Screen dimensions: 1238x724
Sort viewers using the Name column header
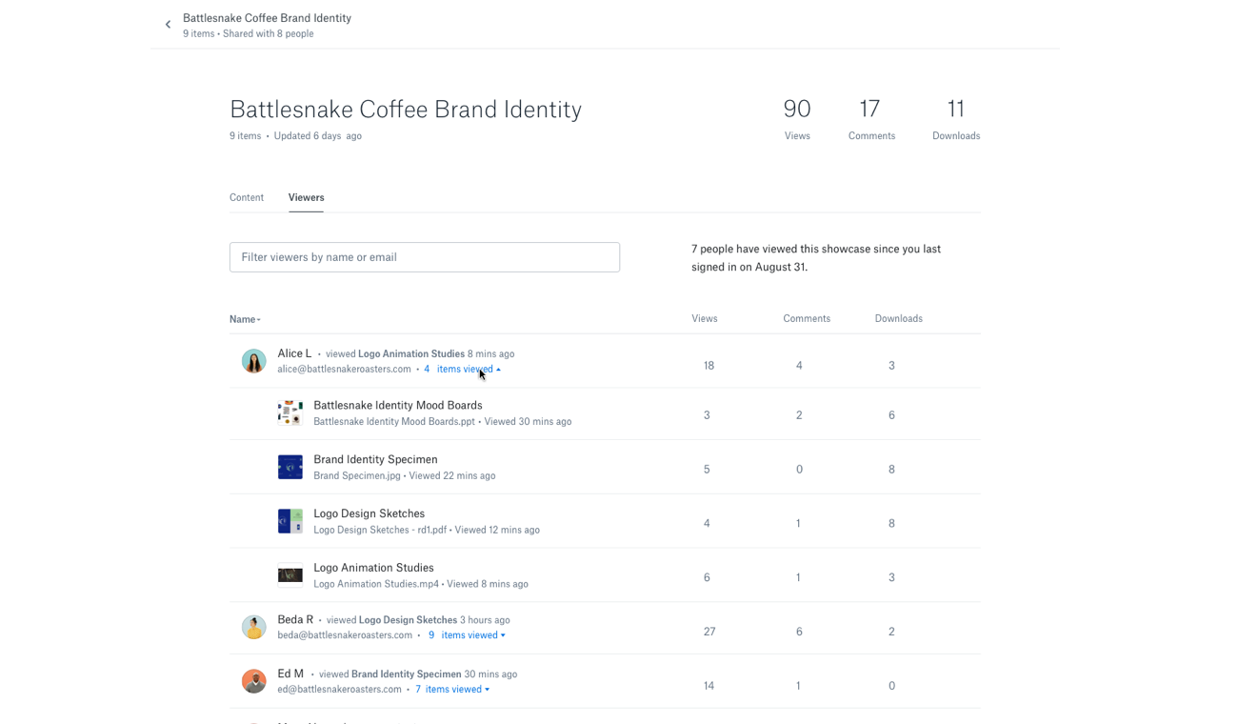[x=245, y=319]
